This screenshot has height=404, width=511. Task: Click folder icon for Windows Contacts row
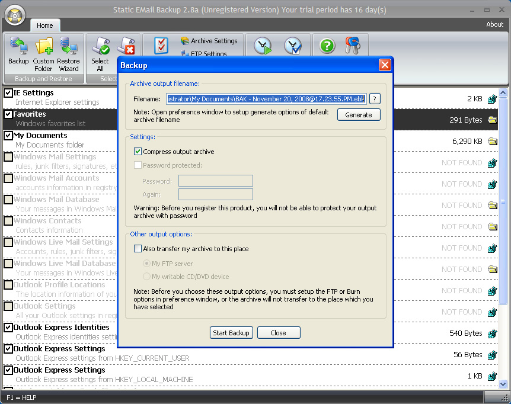click(493, 226)
